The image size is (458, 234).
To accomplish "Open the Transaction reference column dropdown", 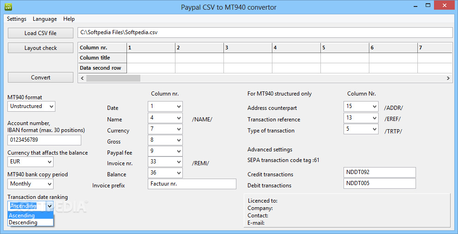I will point(361,118).
